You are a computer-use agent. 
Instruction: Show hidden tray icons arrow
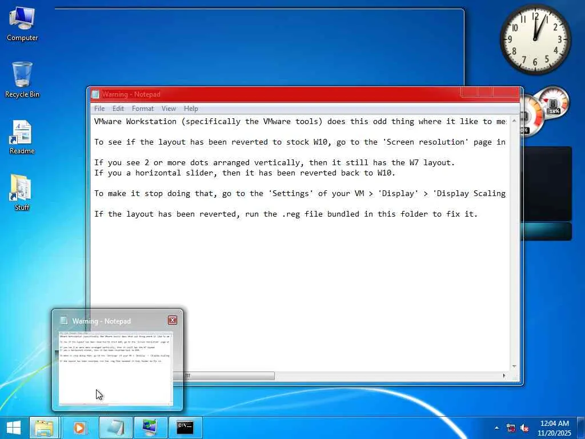coord(496,428)
